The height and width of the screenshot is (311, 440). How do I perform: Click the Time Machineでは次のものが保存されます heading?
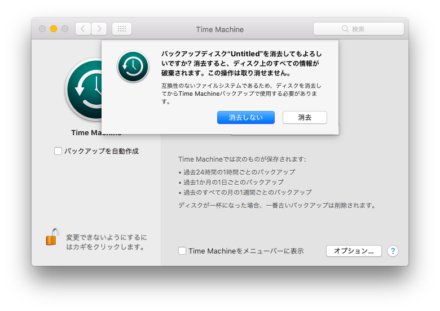pyautogui.click(x=242, y=159)
